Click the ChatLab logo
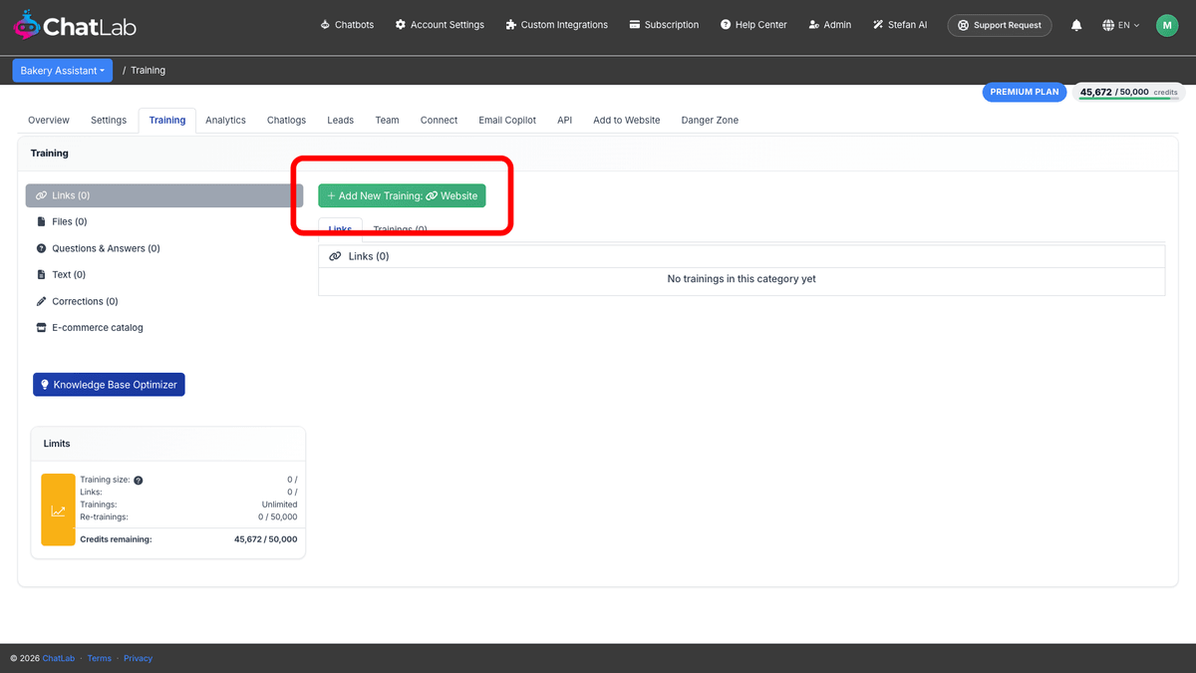Image resolution: width=1196 pixels, height=673 pixels. 75,25
